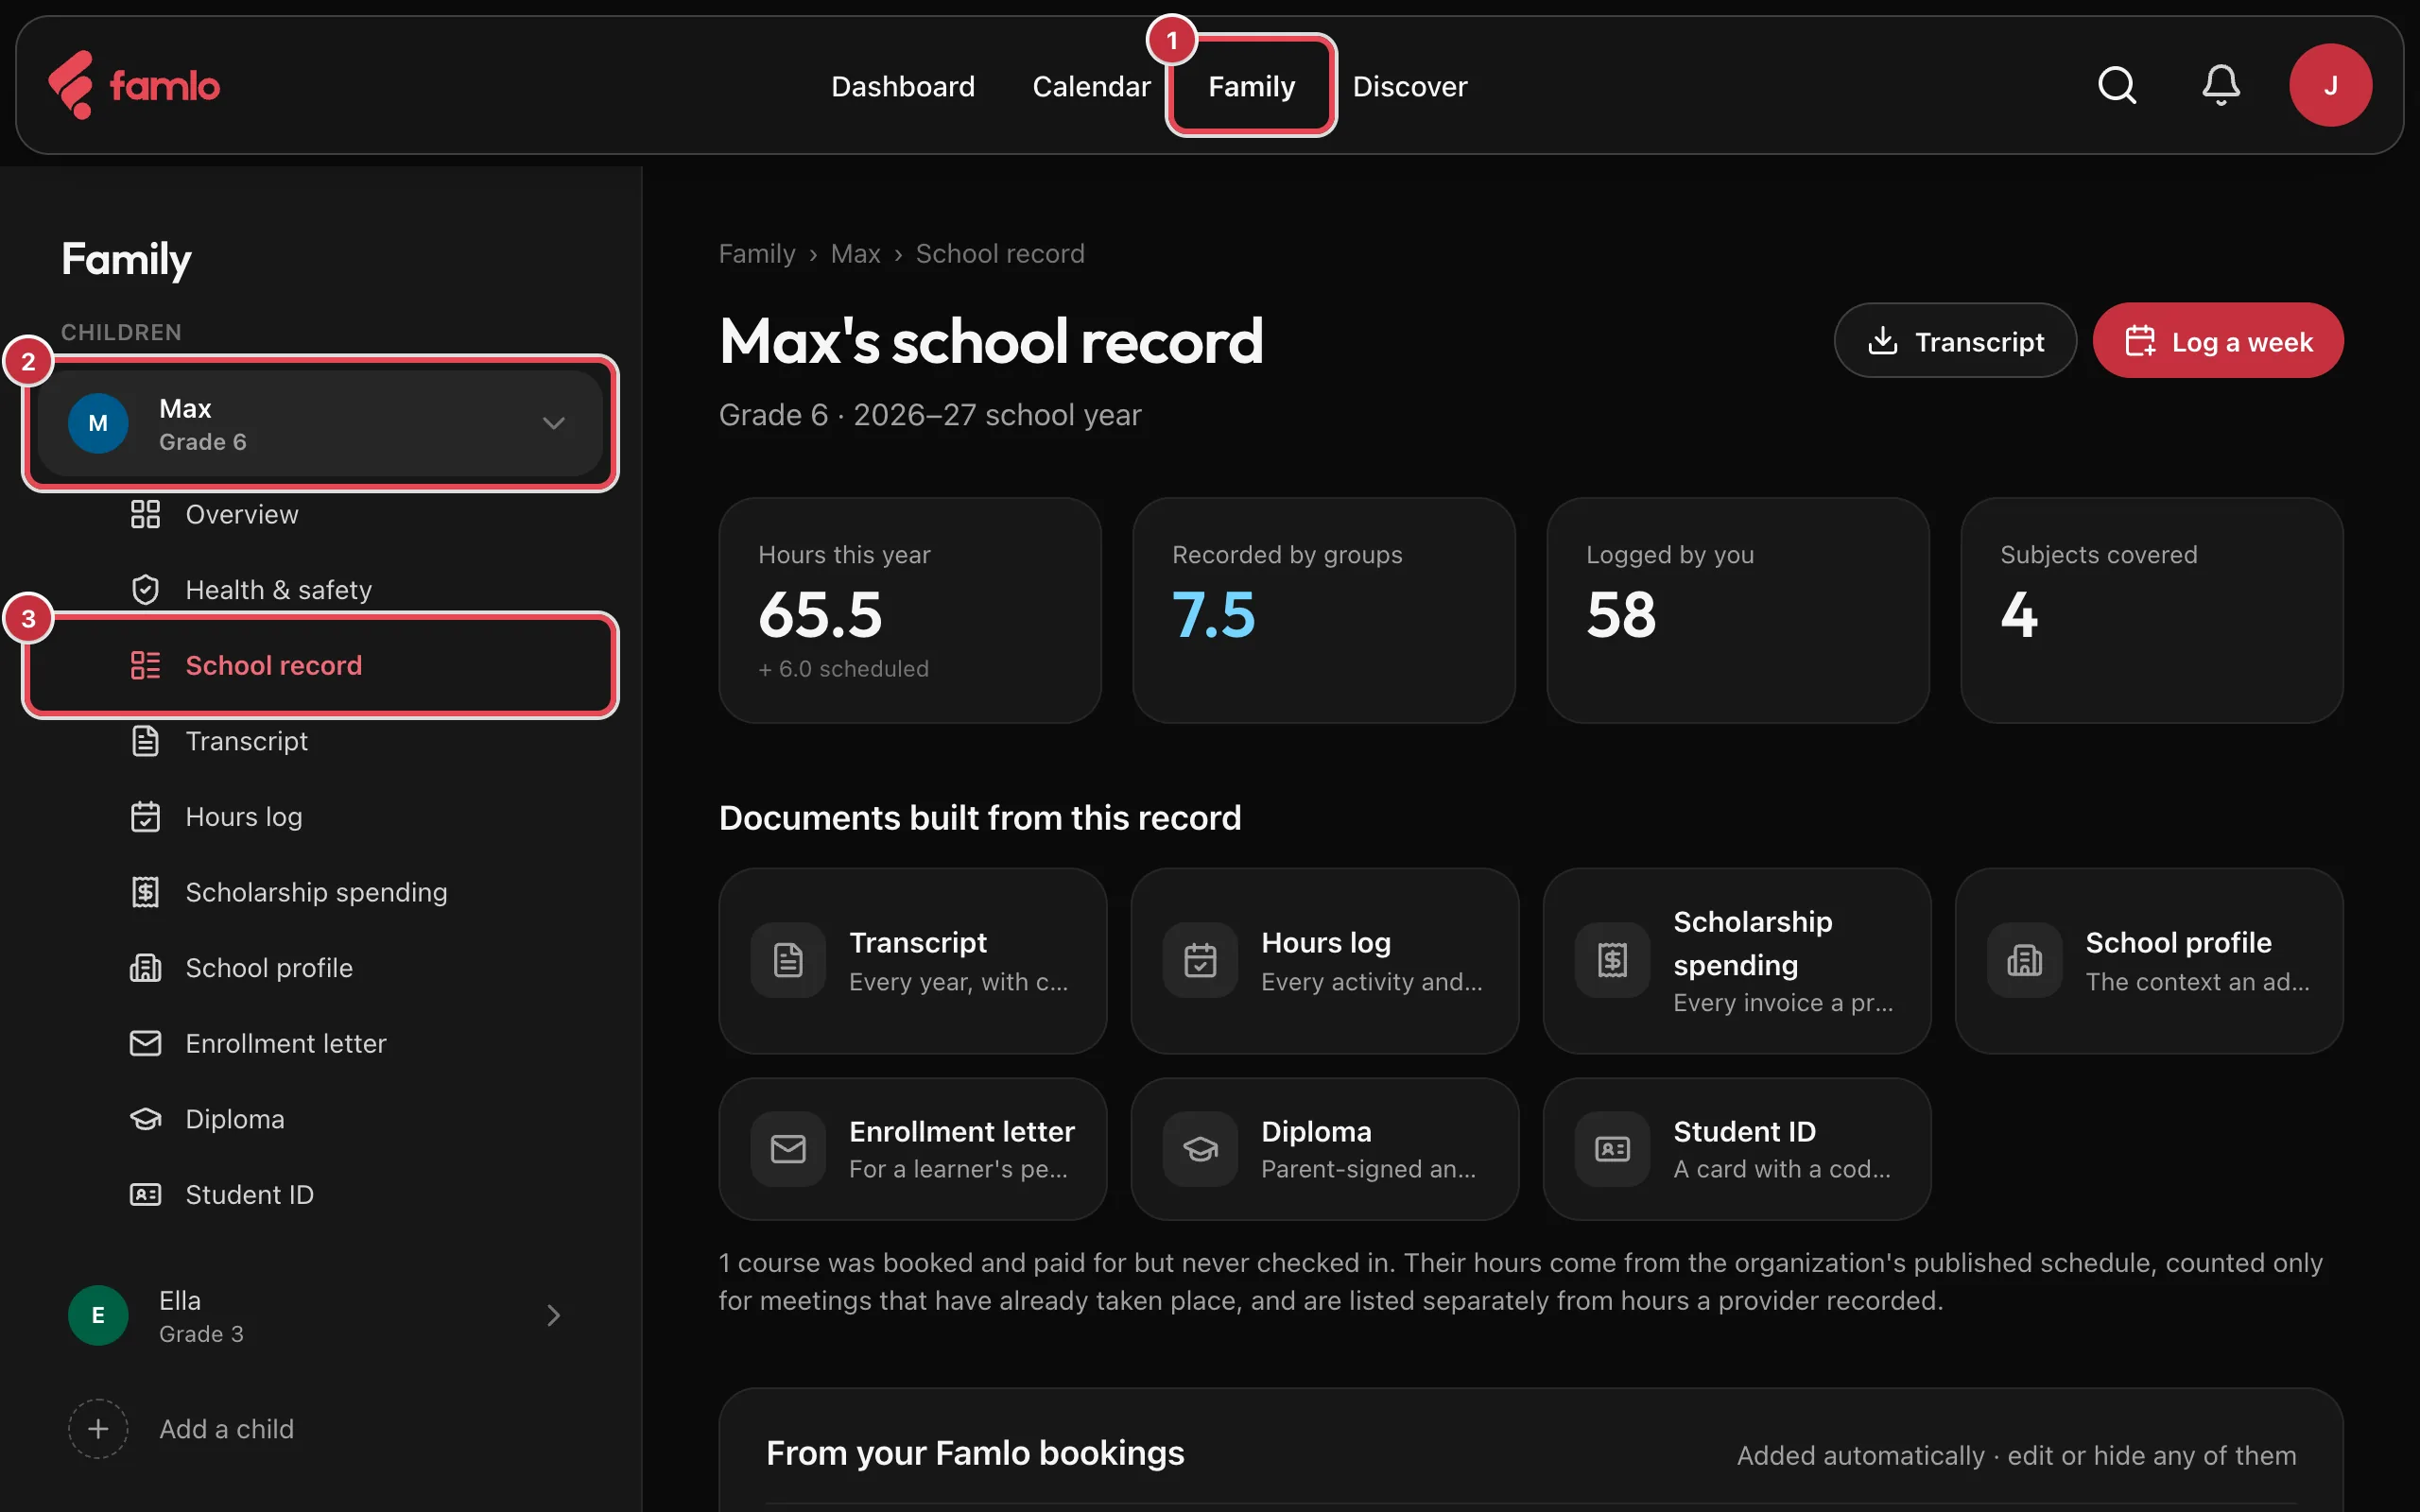This screenshot has height=1512, width=2420.
Task: Click the Hours log calendar icon in sidebar
Action: (x=145, y=816)
